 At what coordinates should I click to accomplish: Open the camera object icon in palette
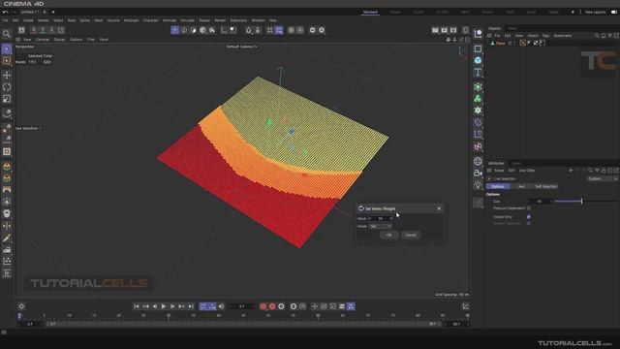[478, 173]
